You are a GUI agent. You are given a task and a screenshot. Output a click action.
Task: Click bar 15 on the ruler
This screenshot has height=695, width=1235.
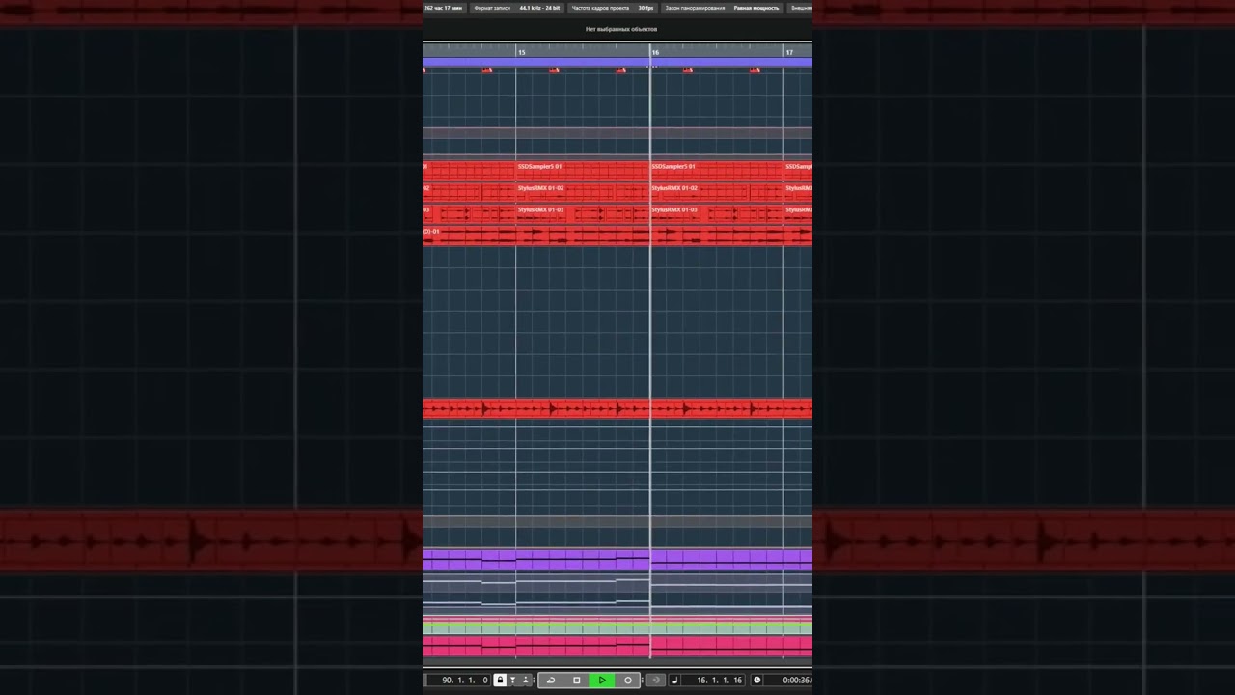(521, 52)
